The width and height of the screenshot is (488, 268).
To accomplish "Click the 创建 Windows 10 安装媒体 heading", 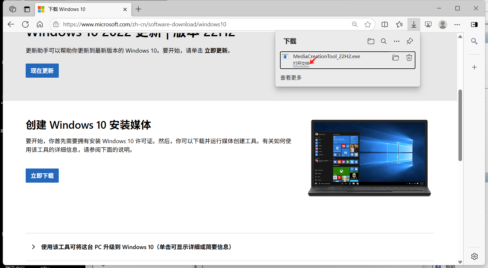I will point(88,125).
